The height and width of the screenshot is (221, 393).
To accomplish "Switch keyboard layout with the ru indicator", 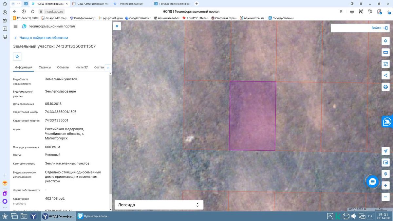I will (370, 216).
